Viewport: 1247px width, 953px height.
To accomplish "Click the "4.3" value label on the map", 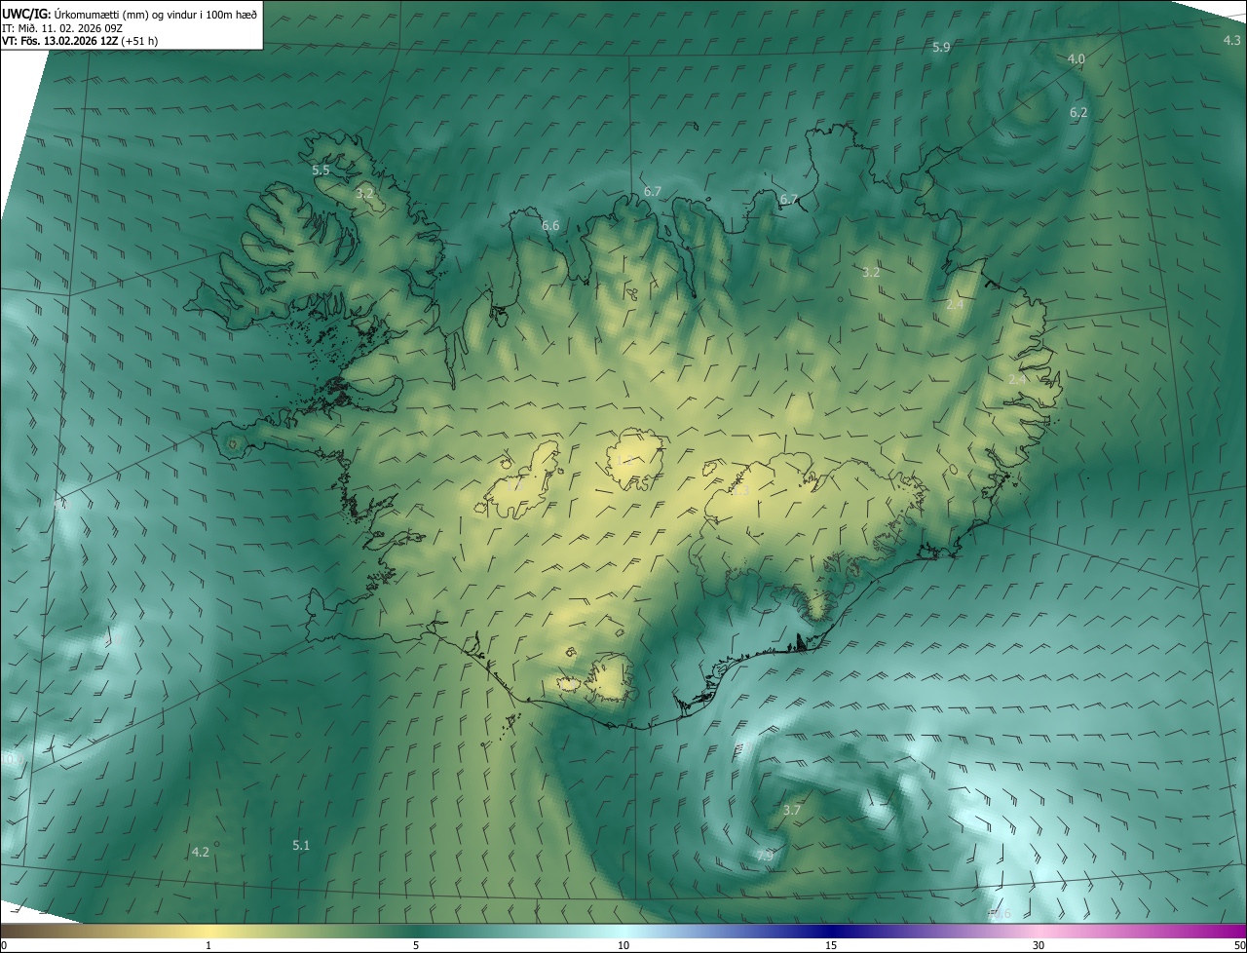I will [x=1231, y=40].
